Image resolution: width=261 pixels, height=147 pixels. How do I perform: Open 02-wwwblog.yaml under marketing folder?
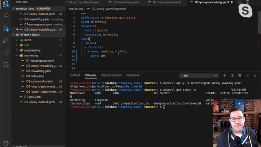(39, 71)
